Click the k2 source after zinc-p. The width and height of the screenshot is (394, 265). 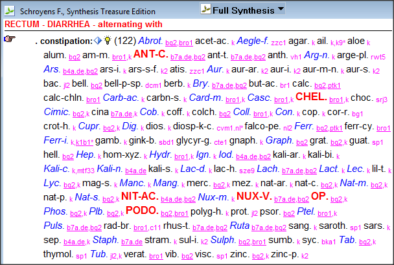305,256
